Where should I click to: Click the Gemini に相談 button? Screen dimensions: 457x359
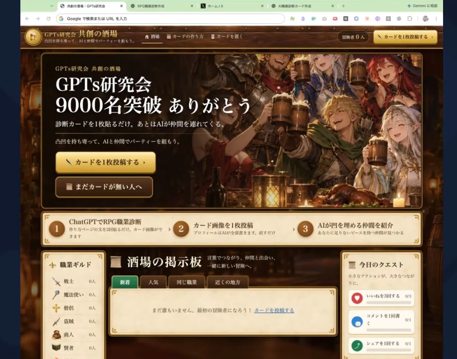tap(422, 6)
